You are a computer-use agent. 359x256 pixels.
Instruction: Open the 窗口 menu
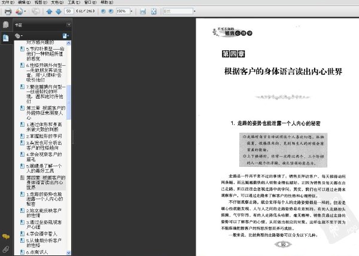pyautogui.click(x=90, y=2)
